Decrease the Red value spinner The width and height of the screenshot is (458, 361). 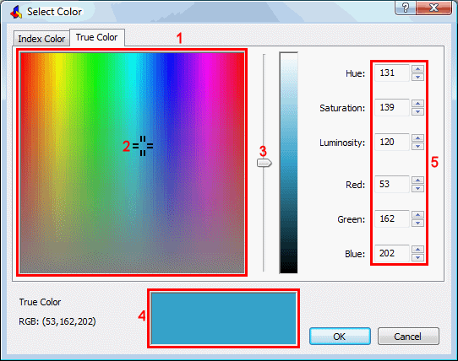(x=417, y=188)
